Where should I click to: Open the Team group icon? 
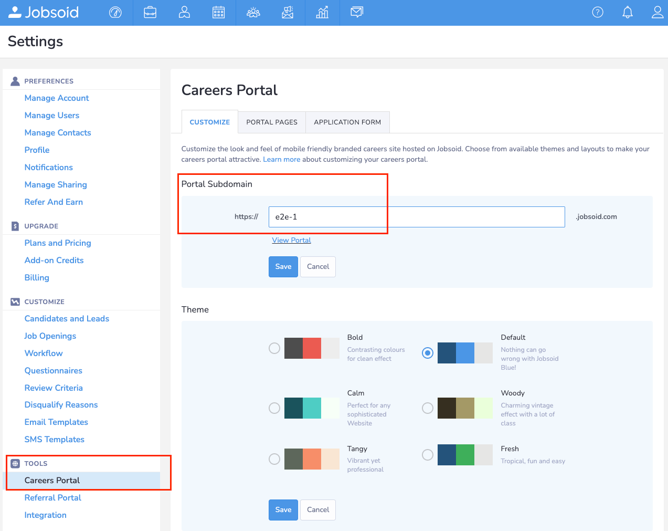(x=253, y=12)
